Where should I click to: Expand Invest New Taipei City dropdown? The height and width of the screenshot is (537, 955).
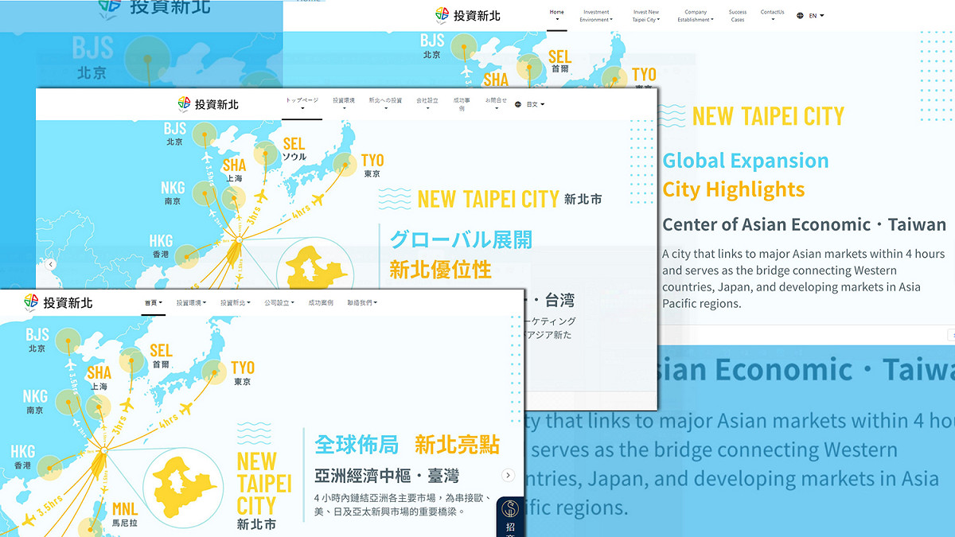coord(646,16)
